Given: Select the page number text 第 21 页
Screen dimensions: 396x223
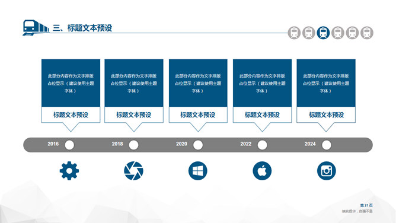Looking at the screenshot, I should pyautogui.click(x=366, y=205).
